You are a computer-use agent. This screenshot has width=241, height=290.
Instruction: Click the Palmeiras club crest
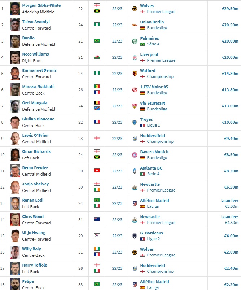[135, 41]
